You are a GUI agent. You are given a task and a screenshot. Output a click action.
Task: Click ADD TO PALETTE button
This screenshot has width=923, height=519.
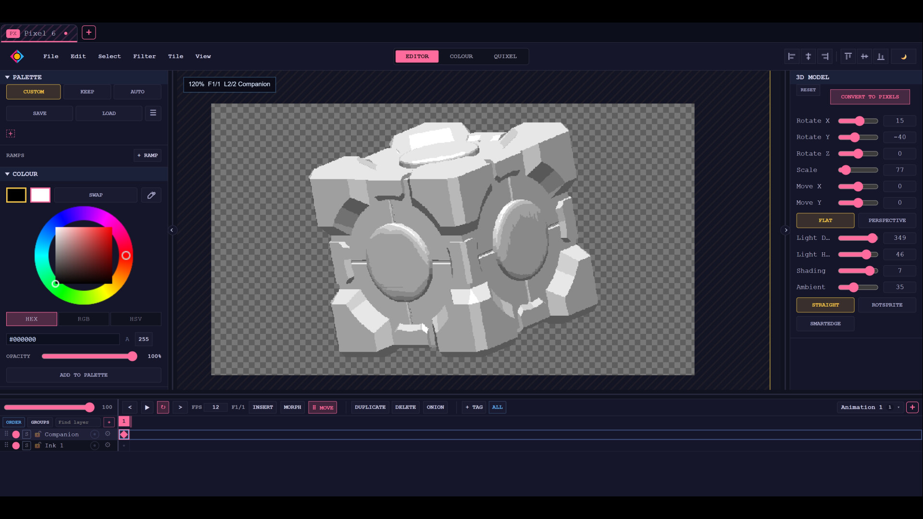tap(84, 375)
